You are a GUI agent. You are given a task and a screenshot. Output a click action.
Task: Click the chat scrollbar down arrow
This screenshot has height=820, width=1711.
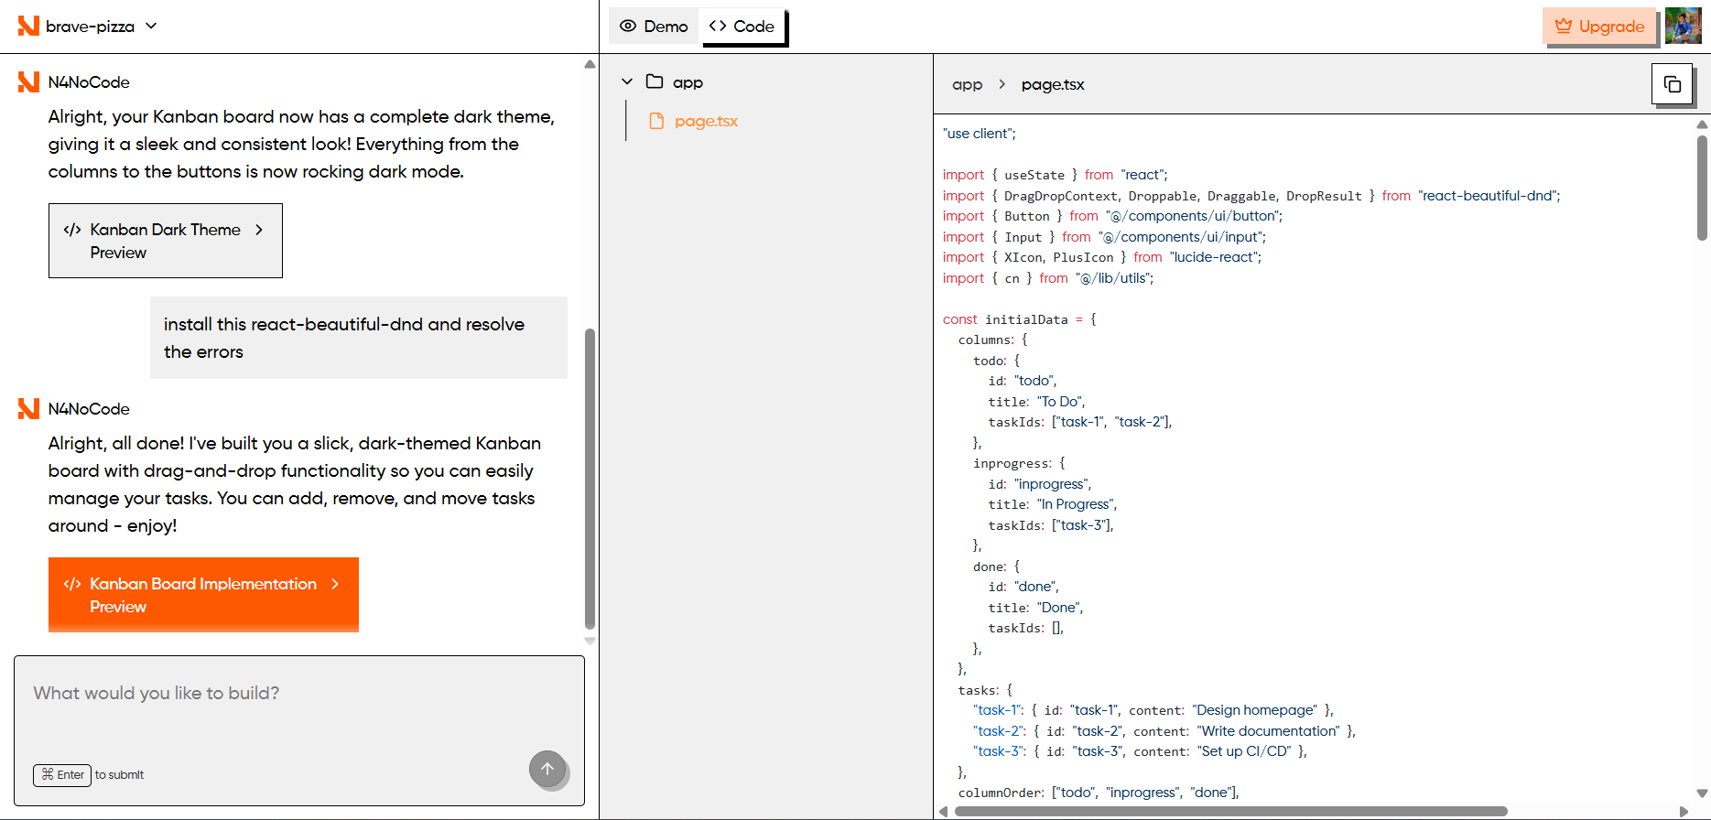click(x=590, y=642)
